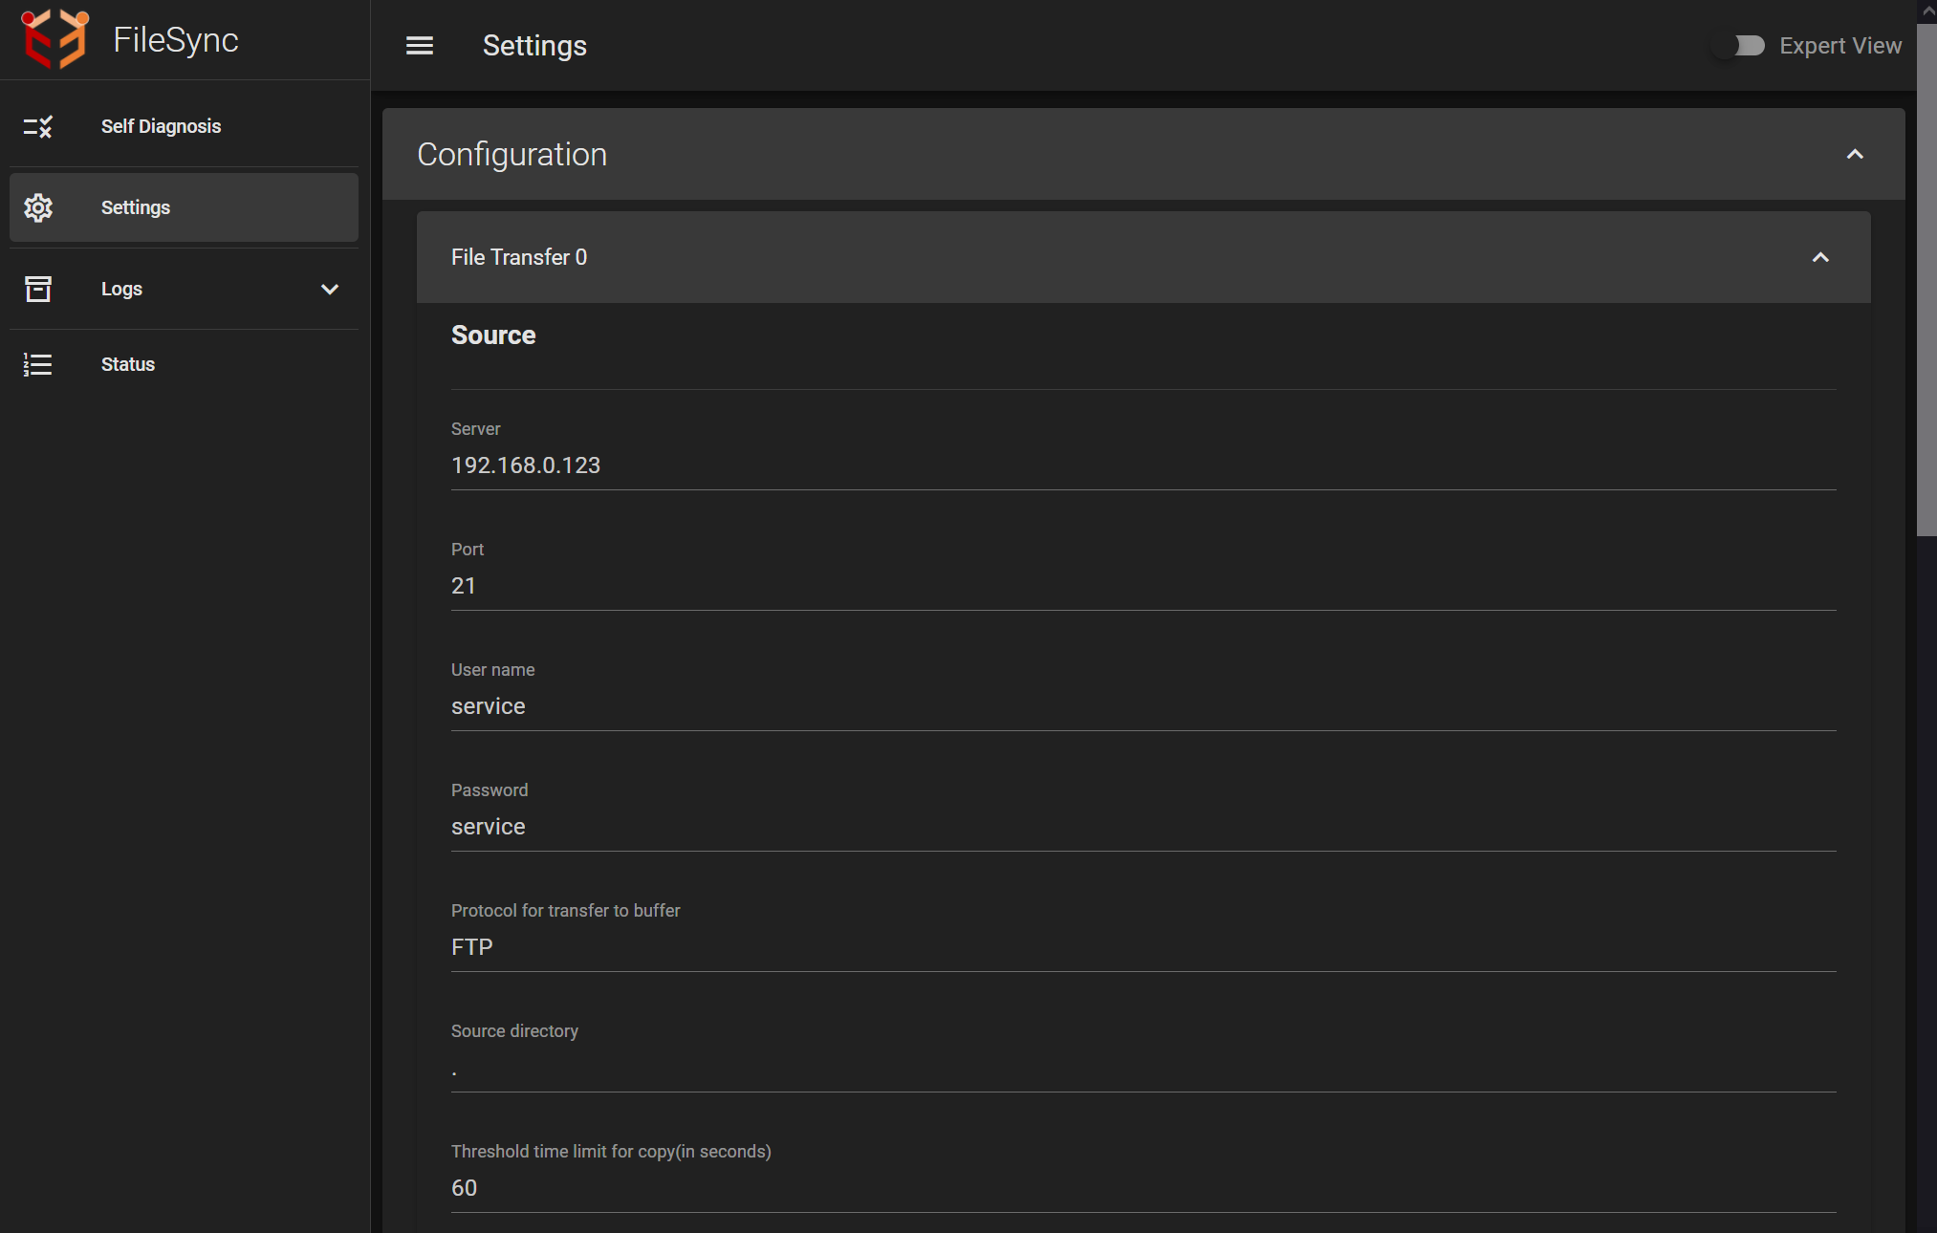This screenshot has width=1937, height=1233.
Task: Click the Expert View label
Action: click(1840, 46)
